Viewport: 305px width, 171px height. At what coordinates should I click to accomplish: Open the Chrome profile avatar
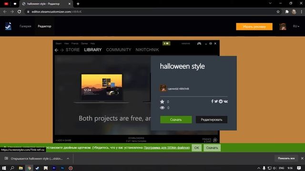pos(294,11)
